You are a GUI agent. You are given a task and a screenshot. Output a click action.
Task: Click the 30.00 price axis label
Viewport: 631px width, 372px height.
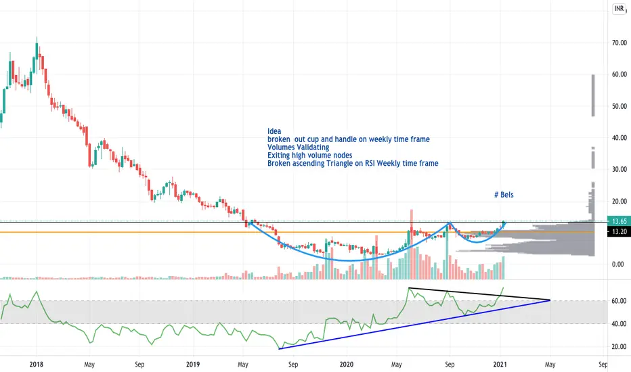click(x=619, y=169)
